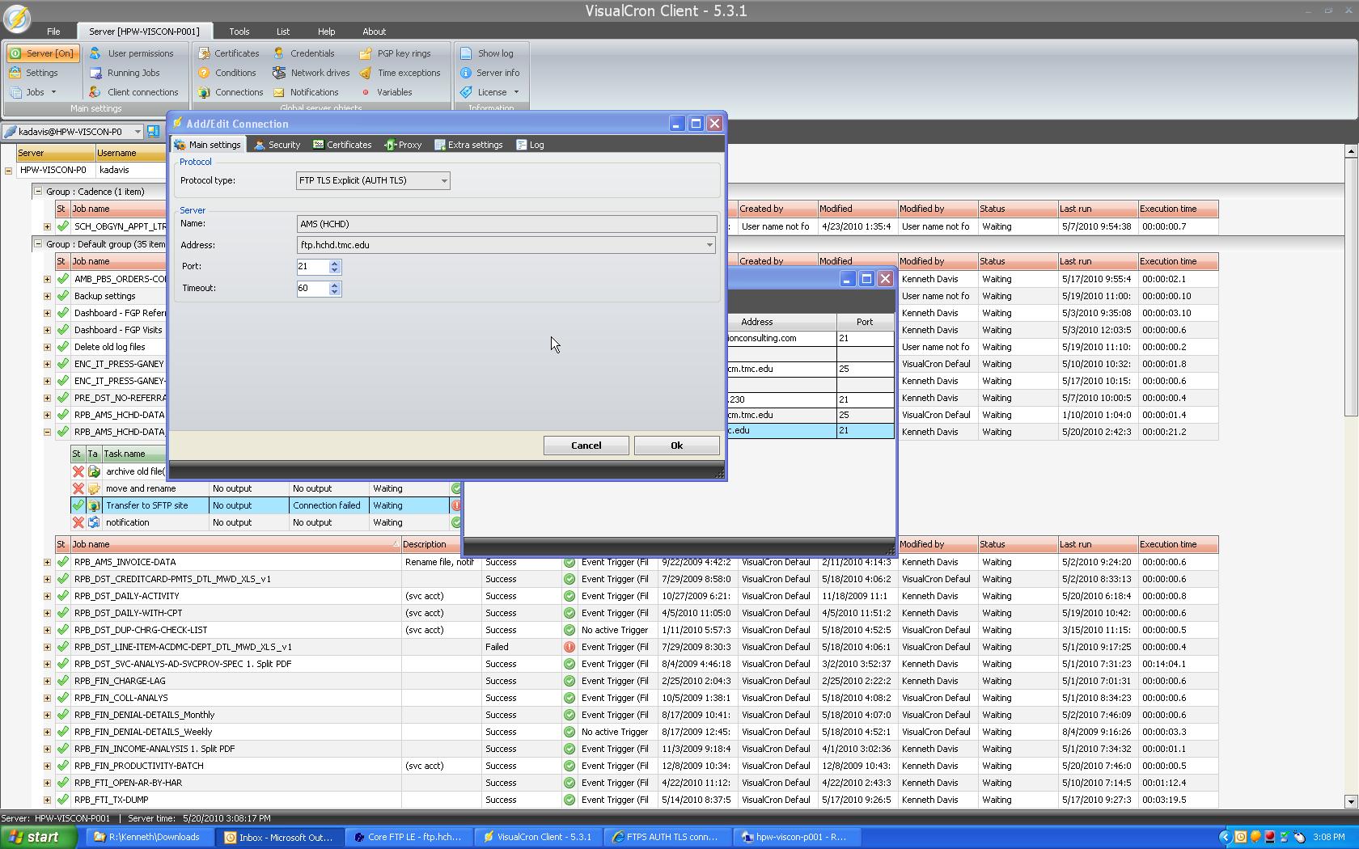Open Client connections
The height and width of the screenshot is (849, 1359).
133,92
